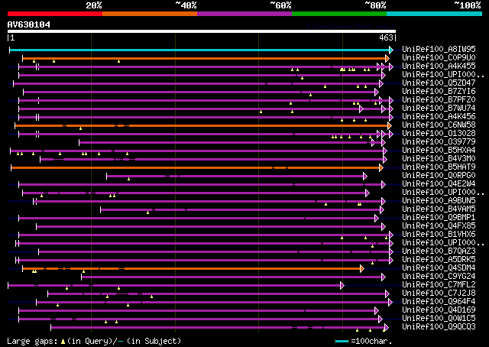The image size is (489, 347).
Task: Select the UniRef100_C9YG24 label
Action: [x=439, y=277]
